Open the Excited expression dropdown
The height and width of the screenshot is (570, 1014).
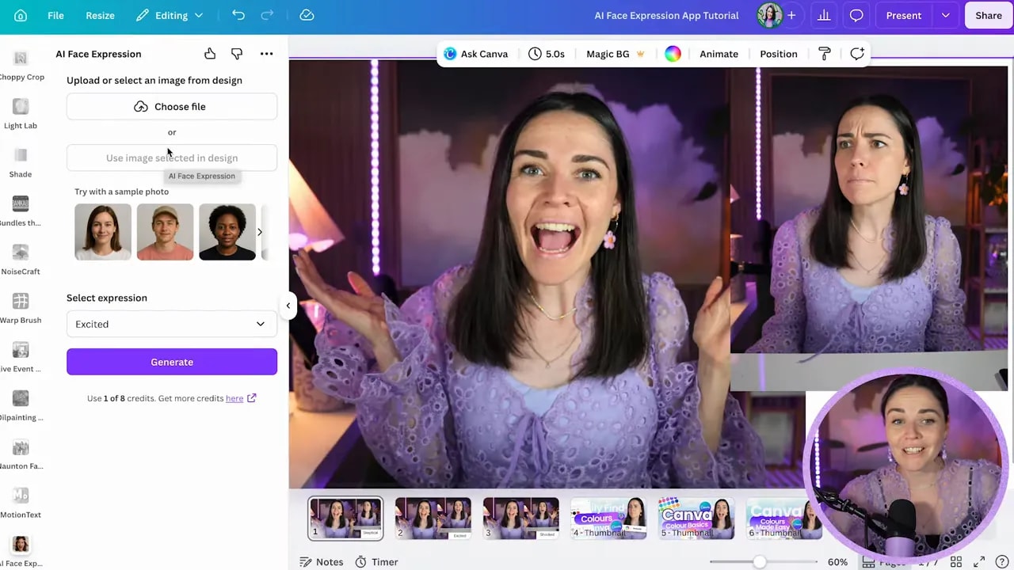[x=172, y=324]
